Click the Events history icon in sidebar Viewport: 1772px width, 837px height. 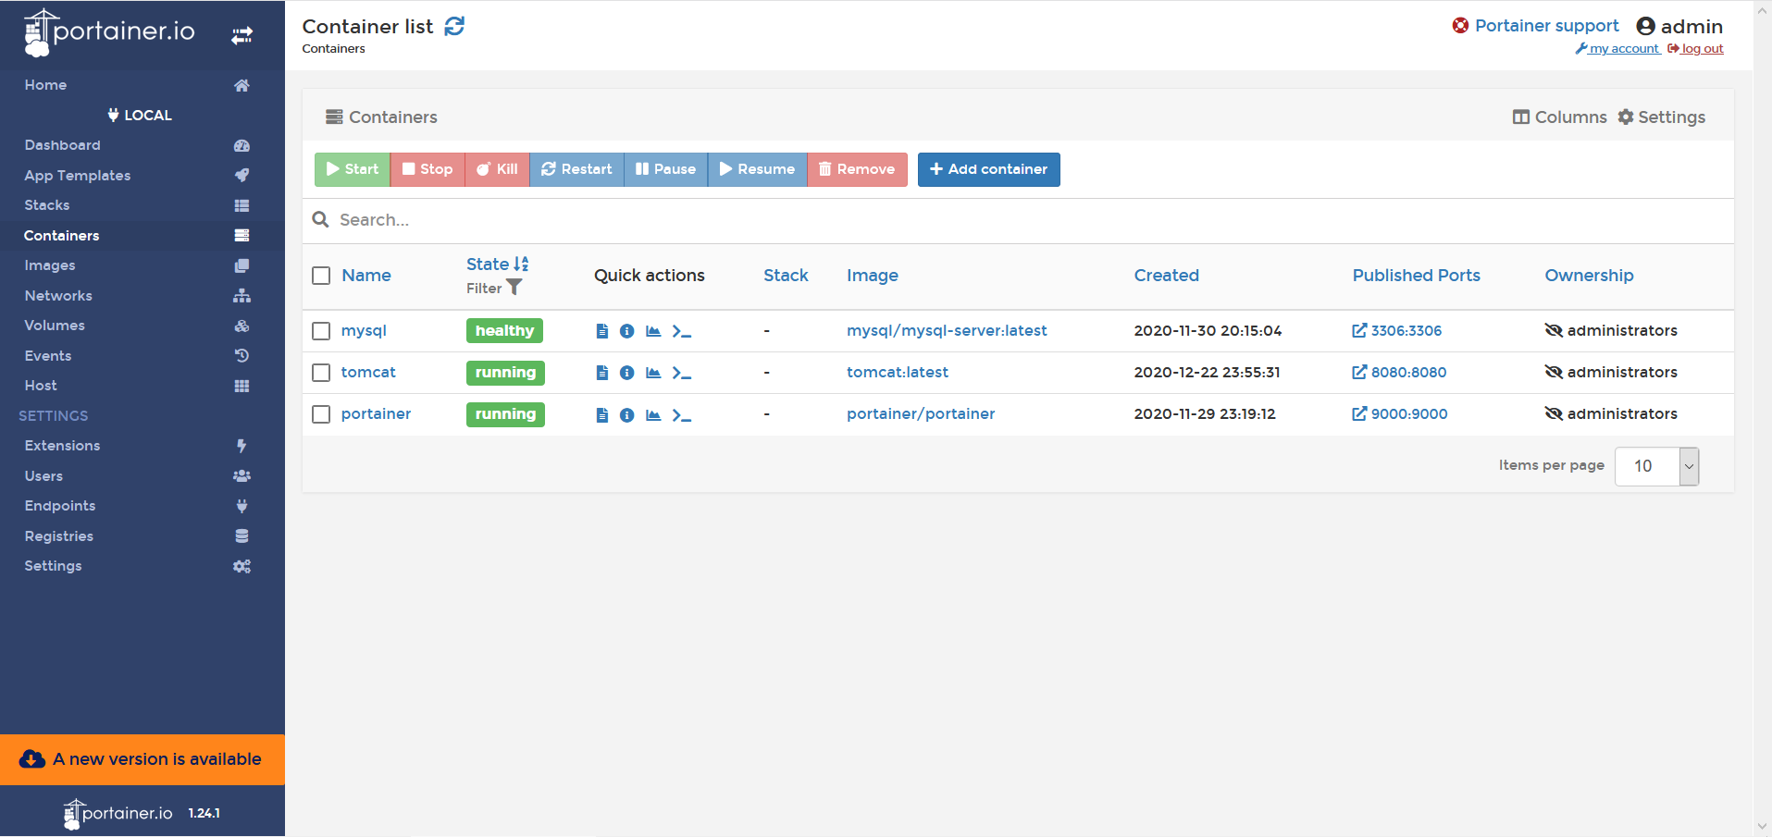(x=242, y=355)
